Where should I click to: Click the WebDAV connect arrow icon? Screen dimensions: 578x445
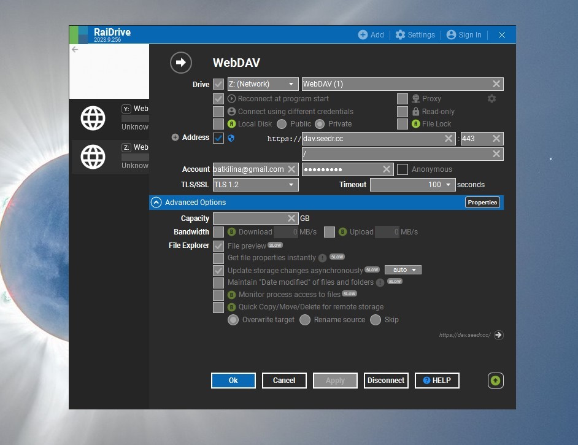181,63
